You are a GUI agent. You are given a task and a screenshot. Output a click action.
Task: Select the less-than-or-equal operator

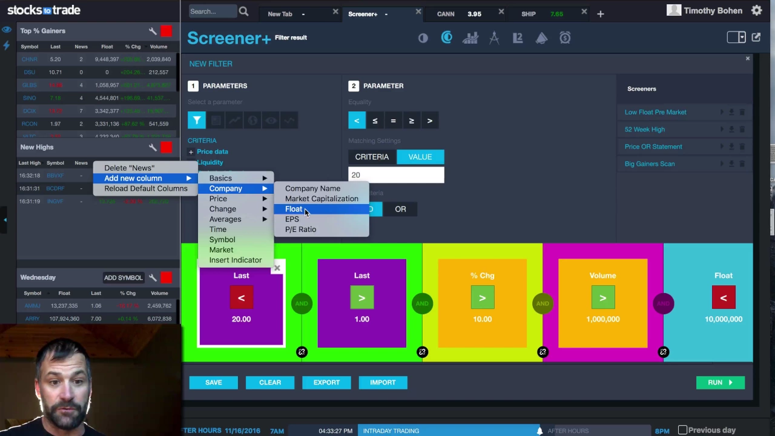(x=375, y=121)
